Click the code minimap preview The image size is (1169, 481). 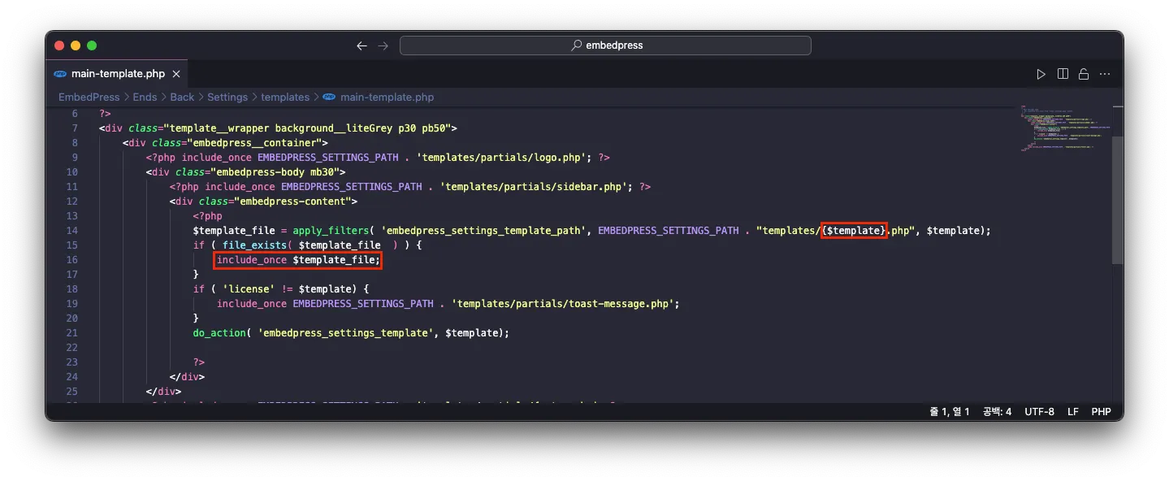pos(1064,127)
